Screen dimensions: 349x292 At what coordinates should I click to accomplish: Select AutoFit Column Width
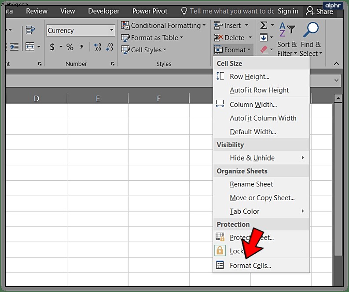coord(261,118)
